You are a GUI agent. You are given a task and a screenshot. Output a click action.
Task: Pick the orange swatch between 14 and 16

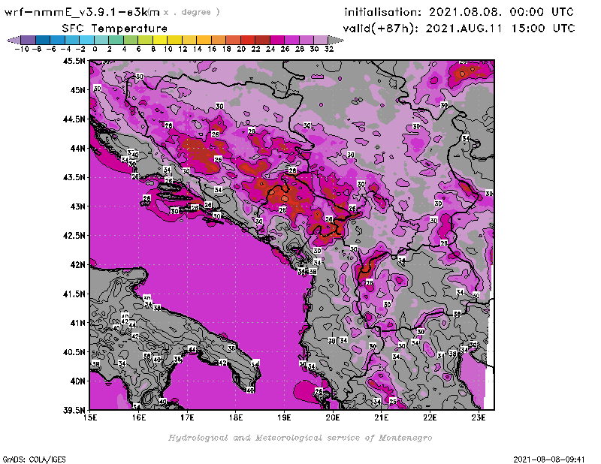tap(204, 40)
